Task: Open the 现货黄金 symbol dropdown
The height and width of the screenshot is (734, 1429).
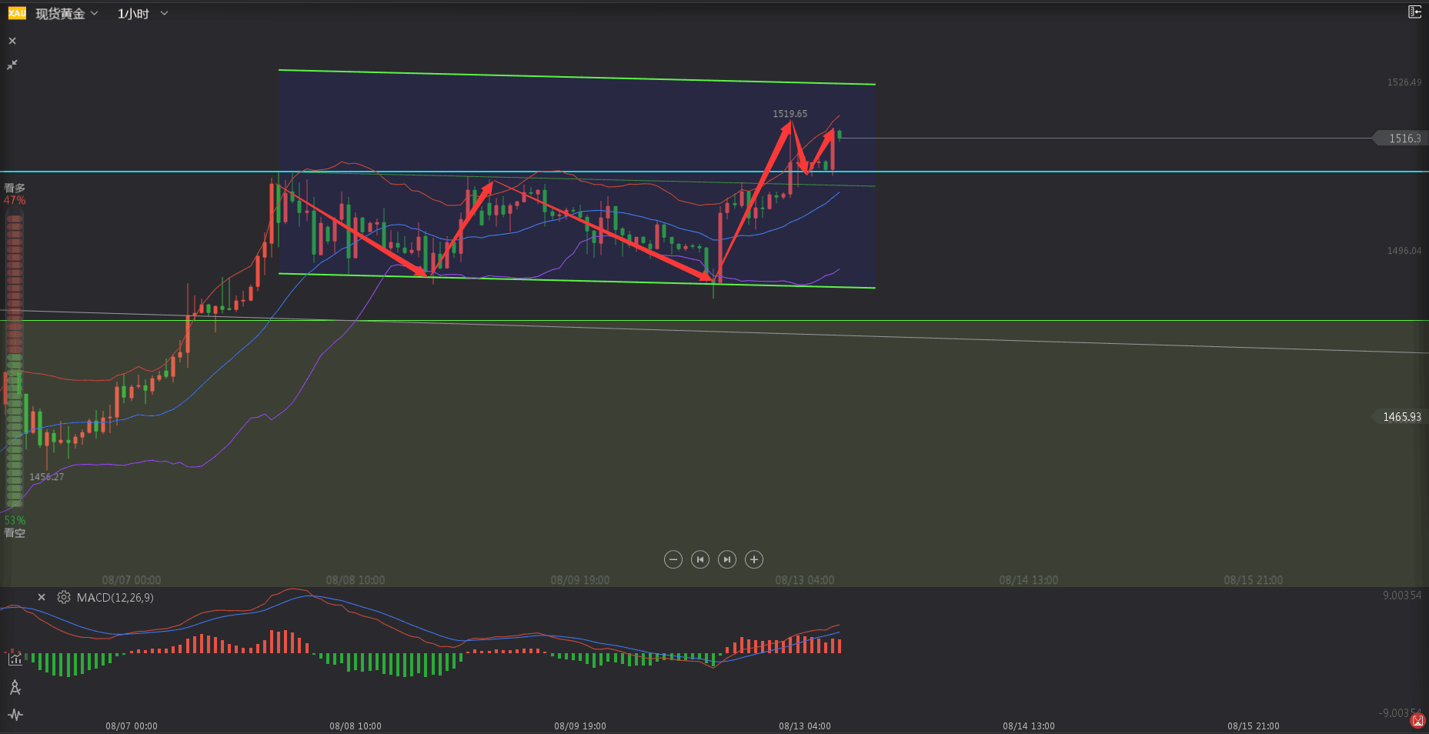Action: (x=68, y=14)
